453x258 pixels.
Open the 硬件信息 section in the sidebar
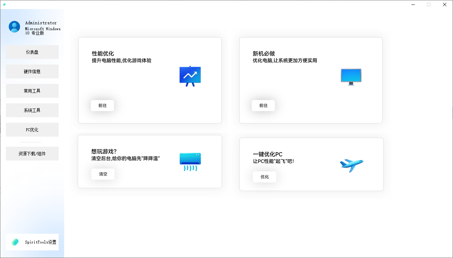tap(32, 71)
